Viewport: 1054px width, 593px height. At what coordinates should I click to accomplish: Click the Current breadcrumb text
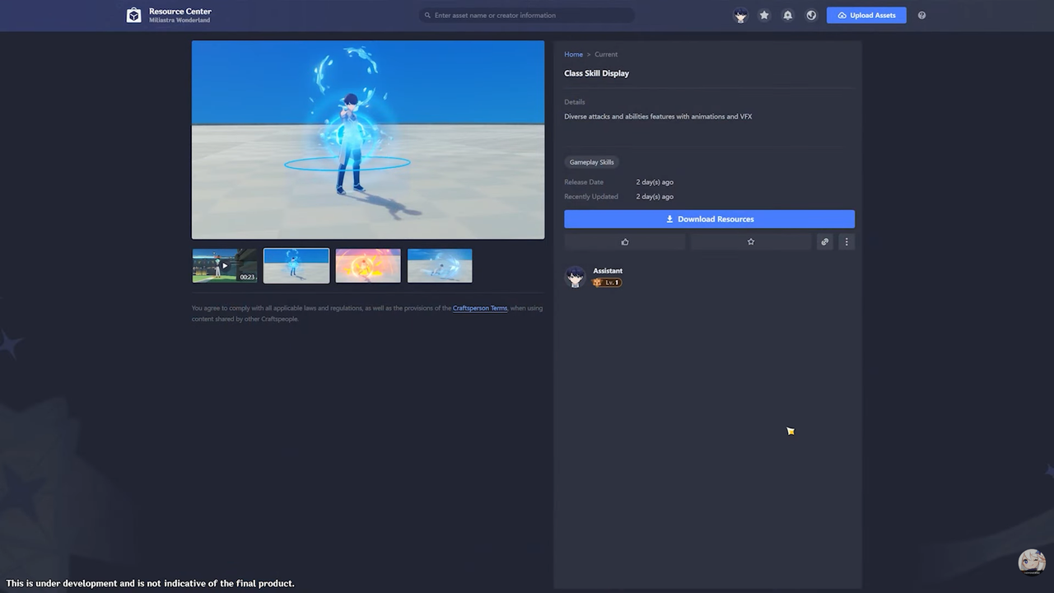606,54
